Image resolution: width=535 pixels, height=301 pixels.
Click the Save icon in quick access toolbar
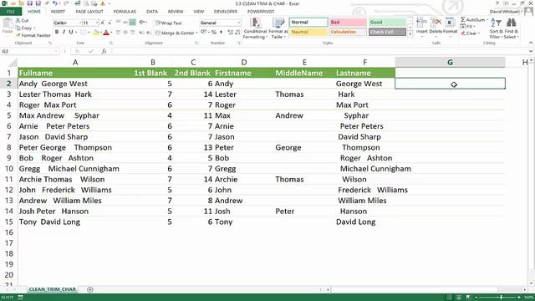pos(30,3)
